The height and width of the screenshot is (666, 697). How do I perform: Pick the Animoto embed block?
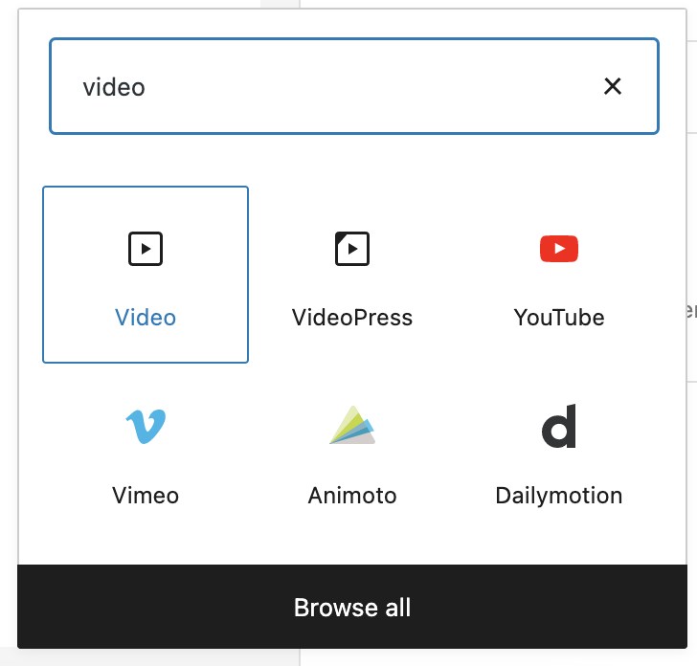pyautogui.click(x=352, y=453)
